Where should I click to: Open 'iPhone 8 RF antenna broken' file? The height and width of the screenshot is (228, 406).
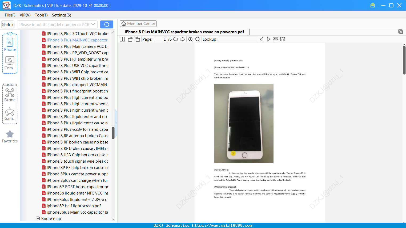pyautogui.click(x=77, y=136)
